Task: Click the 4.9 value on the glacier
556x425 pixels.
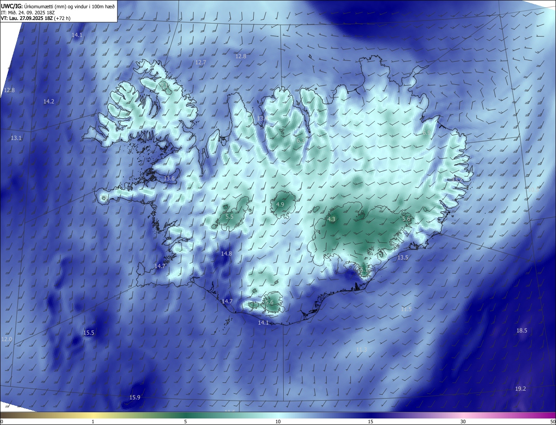Action: pyautogui.click(x=280, y=204)
